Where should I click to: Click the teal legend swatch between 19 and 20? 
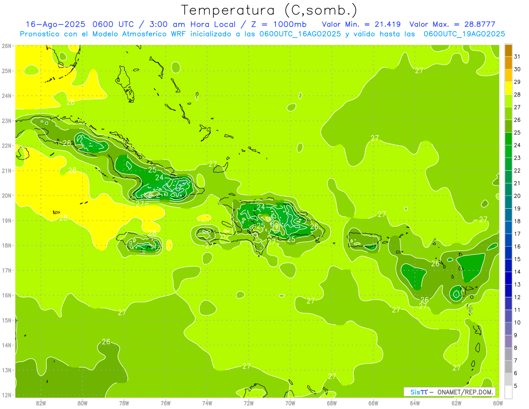tap(509, 203)
